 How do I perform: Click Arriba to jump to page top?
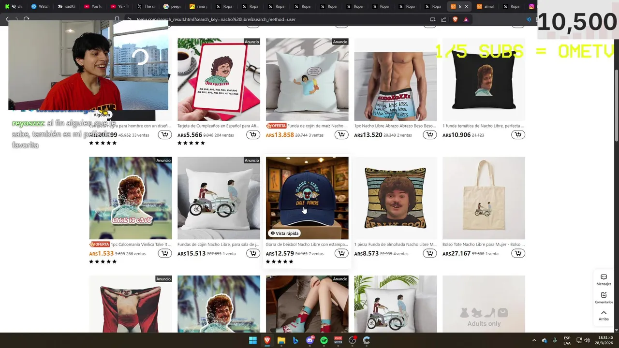(x=604, y=315)
